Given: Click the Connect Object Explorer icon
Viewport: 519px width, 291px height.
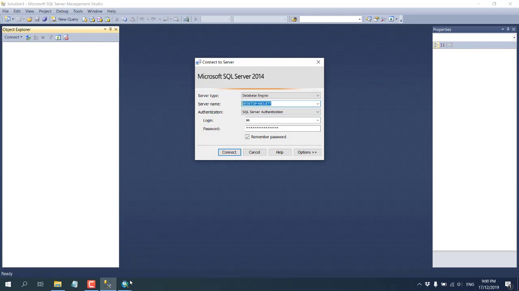Looking at the screenshot, I should click(28, 37).
